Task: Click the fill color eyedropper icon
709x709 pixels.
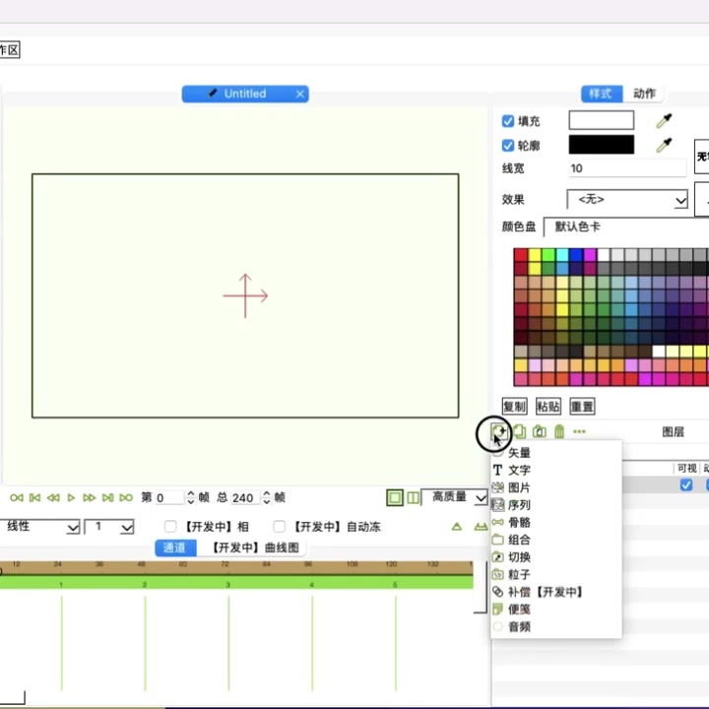Action: coord(665,121)
